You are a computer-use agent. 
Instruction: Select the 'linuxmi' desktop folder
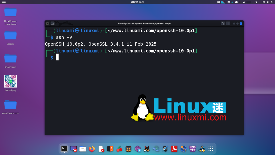(10, 37)
